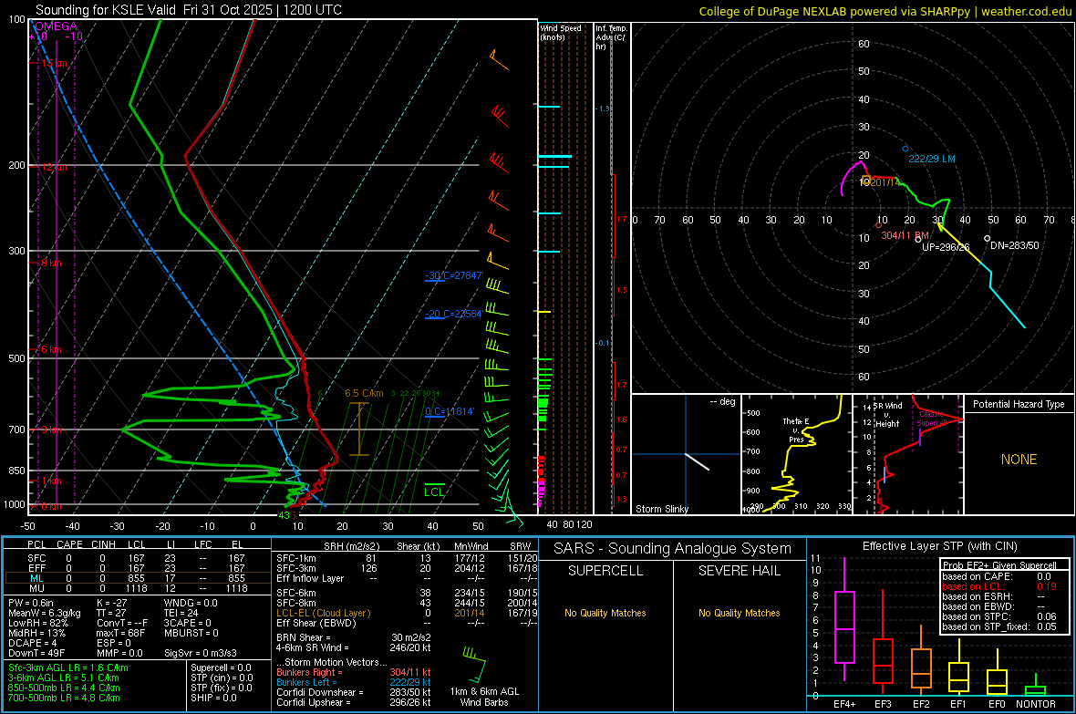Click the 'Eff Shear (EBWD)' row

pos(407,623)
